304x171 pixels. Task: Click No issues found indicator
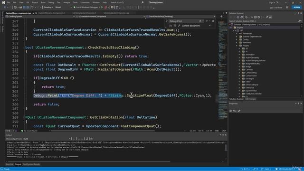[29, 131]
